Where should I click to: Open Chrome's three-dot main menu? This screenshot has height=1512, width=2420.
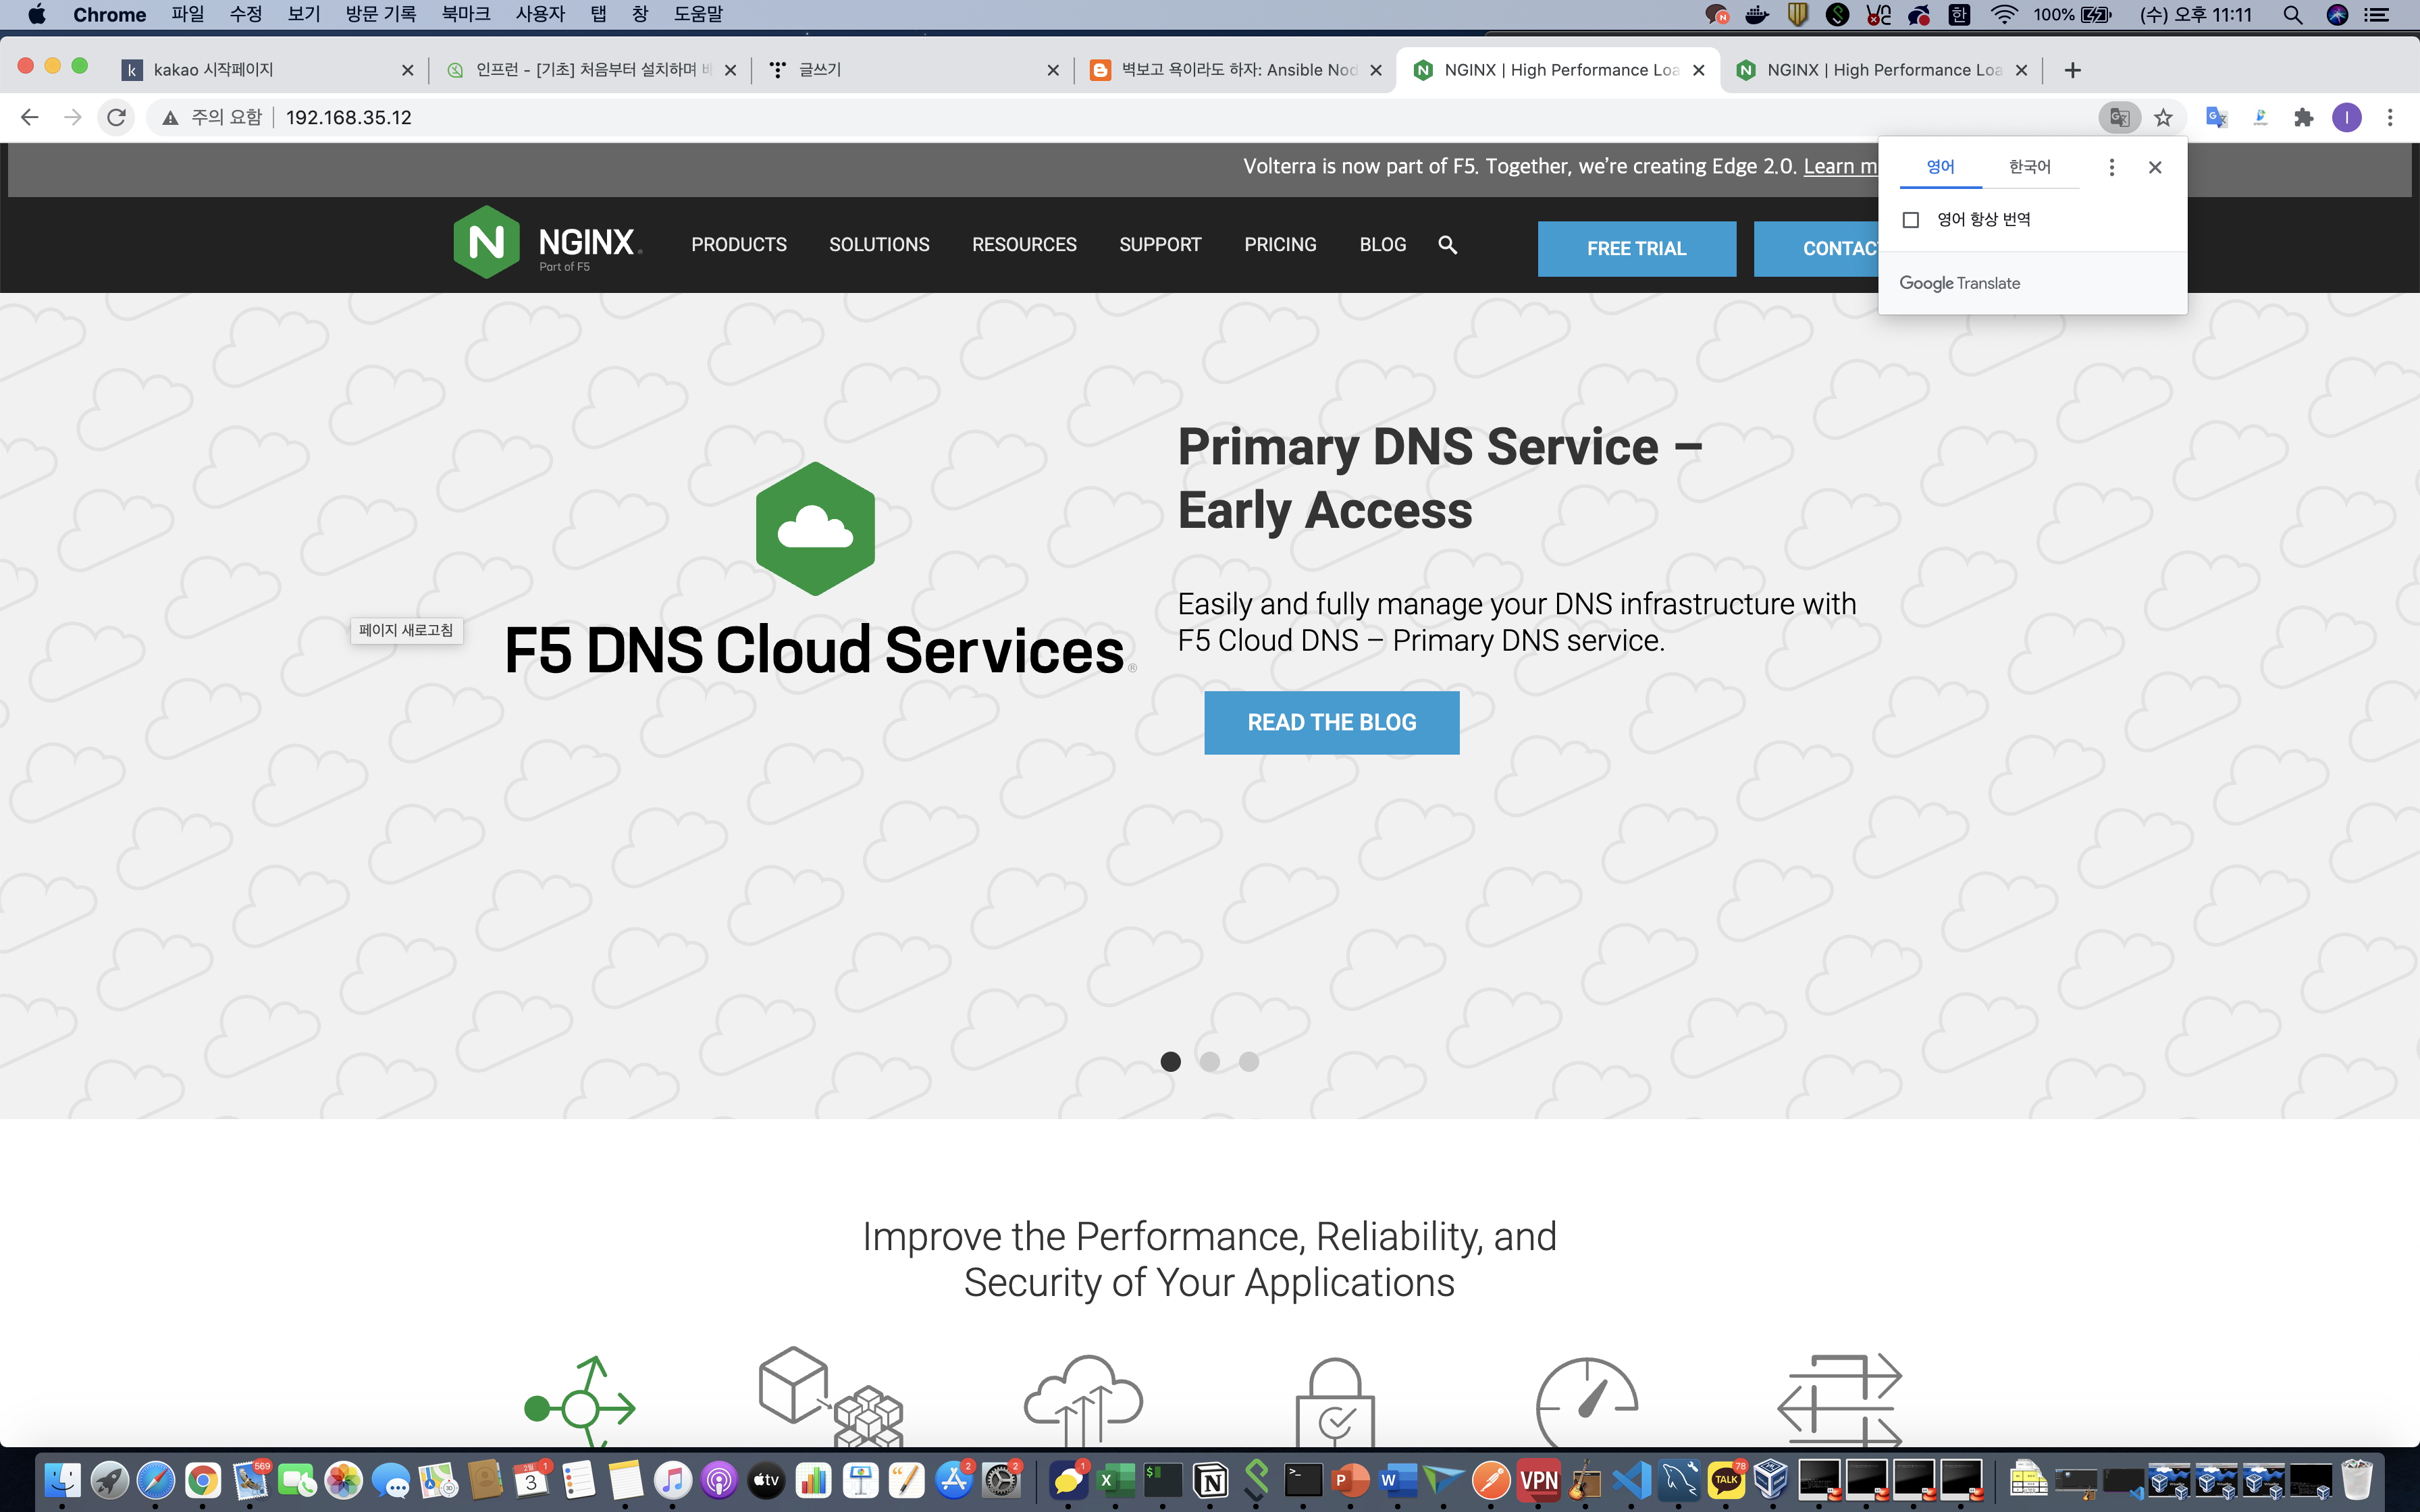[2390, 117]
